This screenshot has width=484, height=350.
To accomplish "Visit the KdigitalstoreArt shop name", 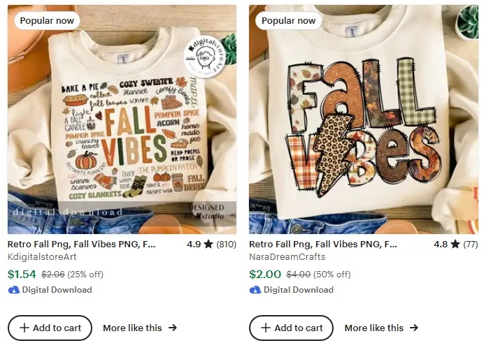I will click(42, 257).
